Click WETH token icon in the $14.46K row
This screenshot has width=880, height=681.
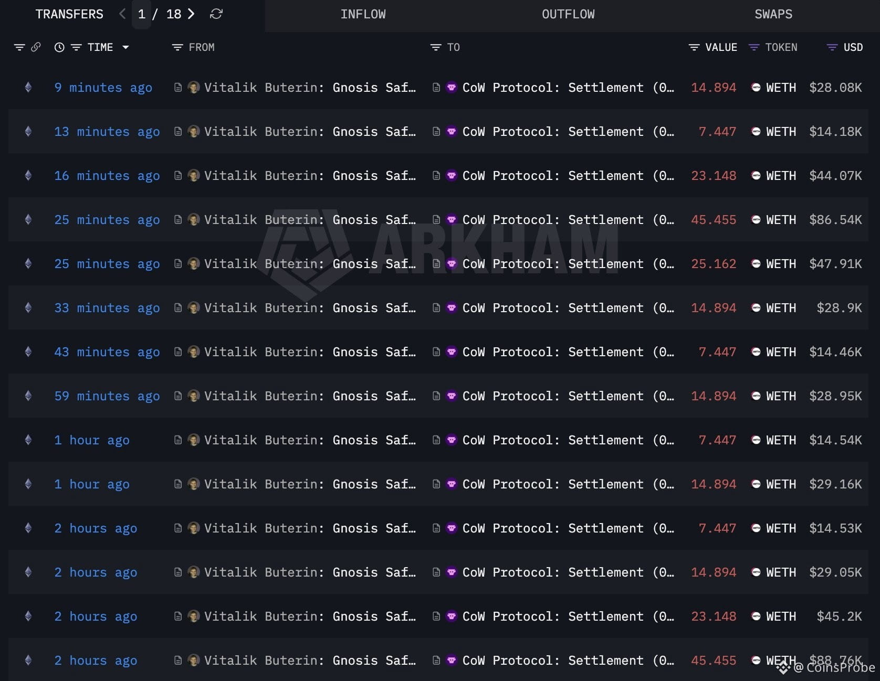pyautogui.click(x=756, y=352)
